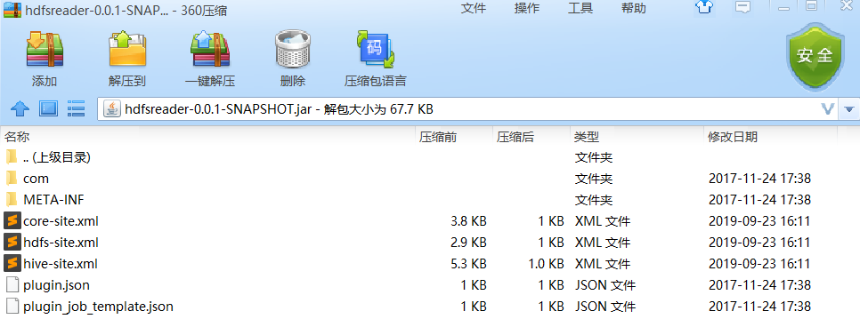The image size is (860, 335).
Task: Click the com folder icon
Action: (x=12, y=179)
